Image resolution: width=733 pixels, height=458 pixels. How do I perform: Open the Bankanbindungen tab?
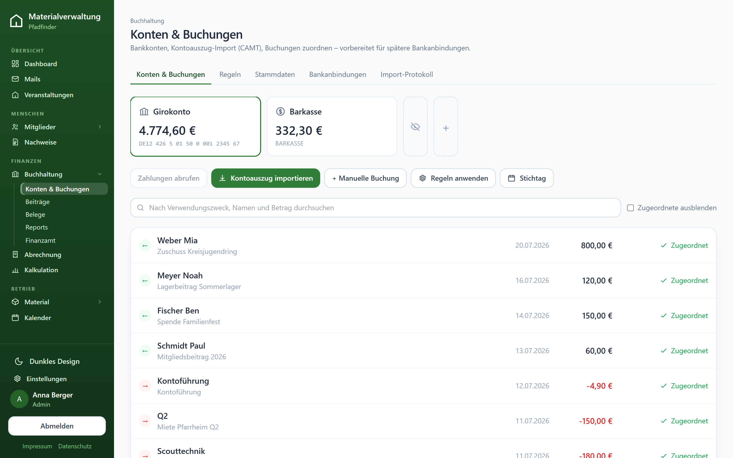[x=337, y=75]
